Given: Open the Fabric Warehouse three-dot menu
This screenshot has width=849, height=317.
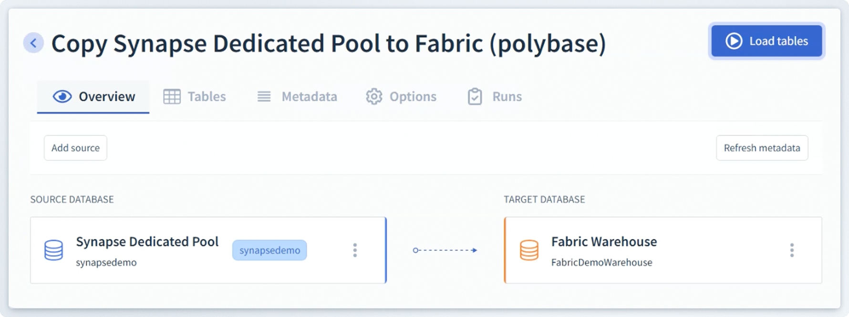Looking at the screenshot, I should click(x=792, y=250).
